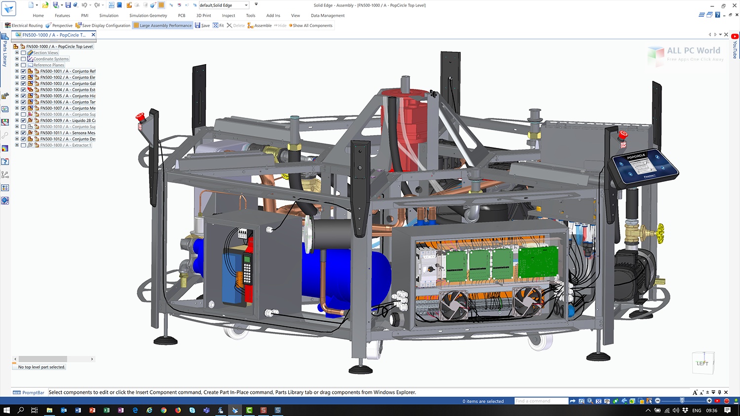The image size is (740, 416).
Task: Click the Electrical Routing toolbar icon
Action: pos(8,26)
